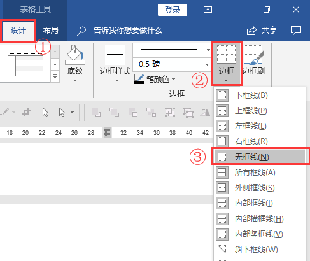Choose 内部横框线(H) from the border menu
The height and width of the screenshot is (261, 310).
click(x=260, y=219)
